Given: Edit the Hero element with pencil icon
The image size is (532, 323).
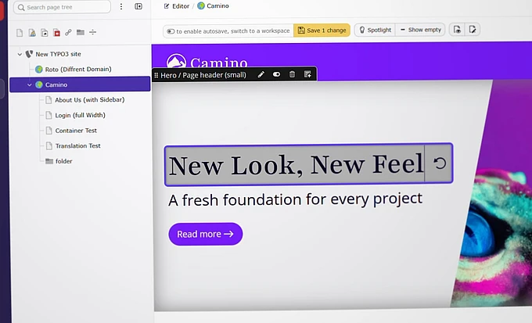Looking at the screenshot, I should (x=261, y=74).
